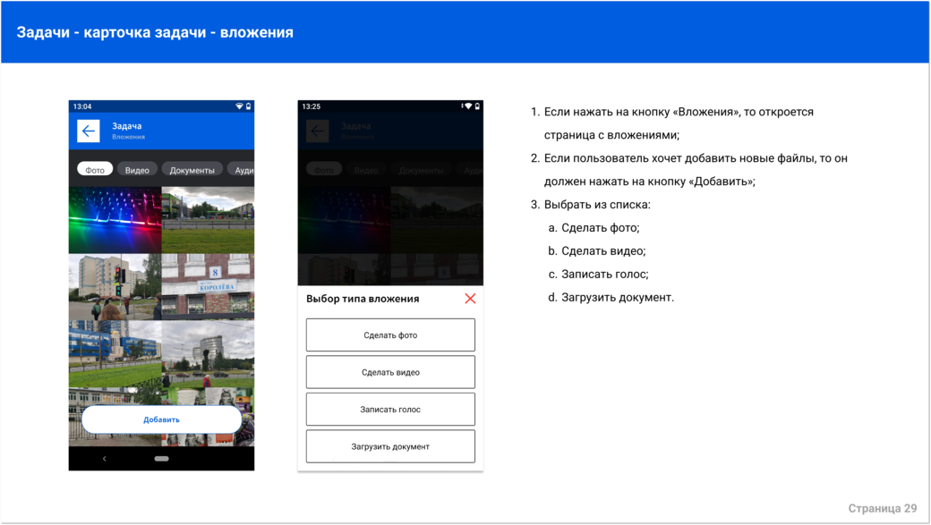Screen dimensions: 931x525
Task: Click the 13:04 clock in the status bar
Action: [x=82, y=106]
